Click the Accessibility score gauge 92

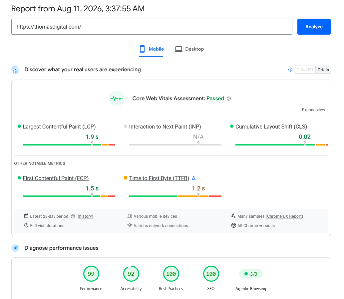click(x=131, y=274)
